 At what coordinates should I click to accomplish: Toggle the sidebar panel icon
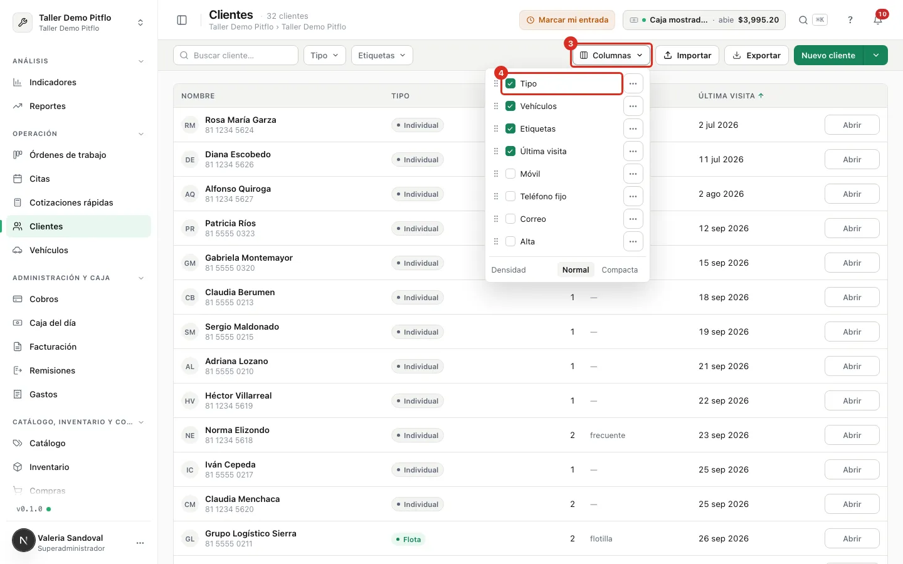coord(182,20)
